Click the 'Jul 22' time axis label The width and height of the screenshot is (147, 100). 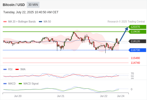[x=104, y=96]
